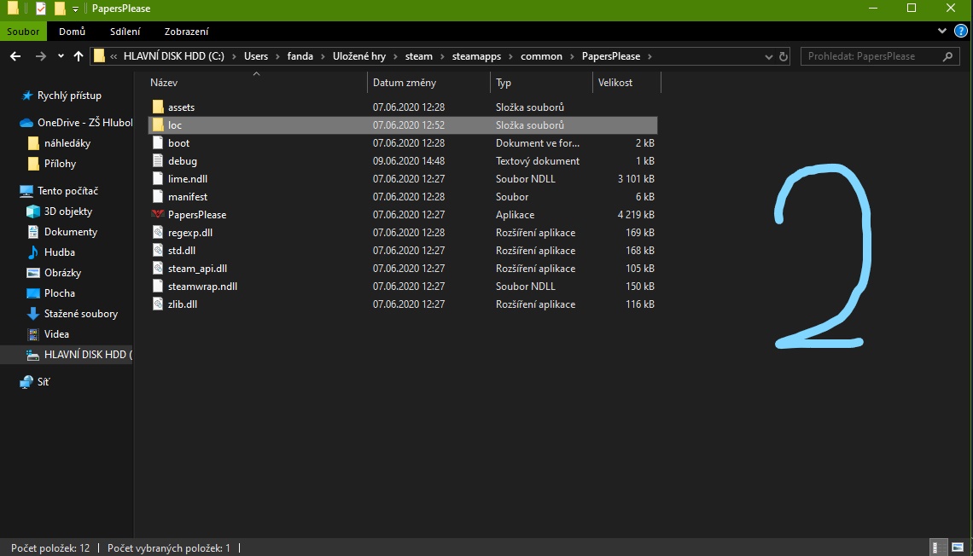This screenshot has height=556, width=973.
Task: Open Plocha in sidebar
Action: point(59,293)
